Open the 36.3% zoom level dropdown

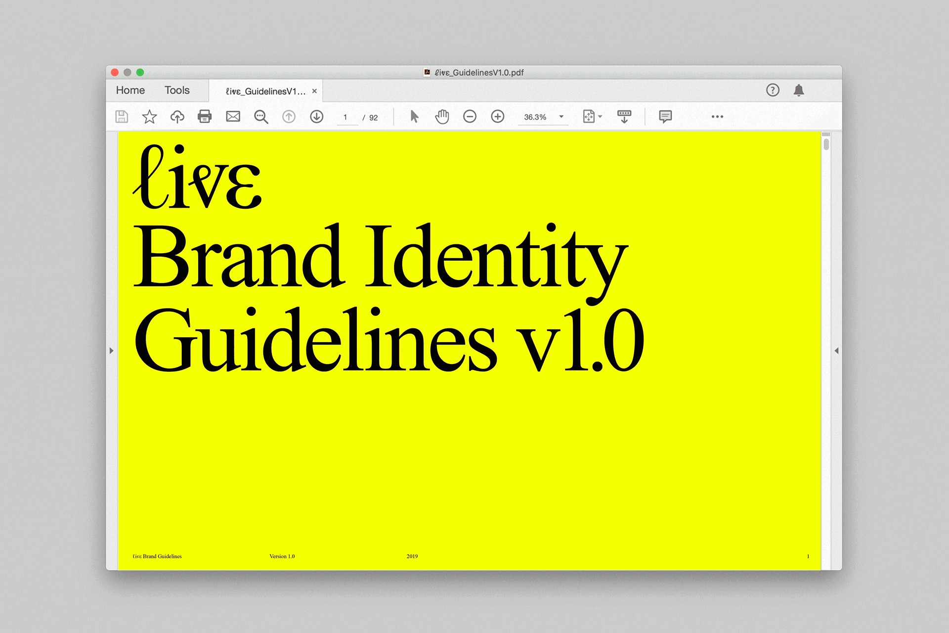pos(561,117)
